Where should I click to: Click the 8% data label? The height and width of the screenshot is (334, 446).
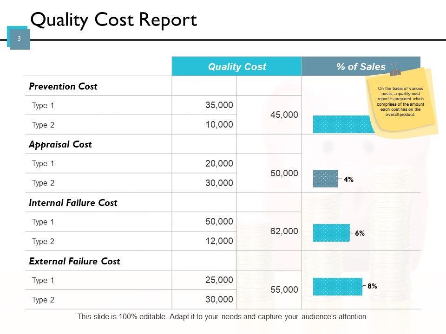point(372,287)
